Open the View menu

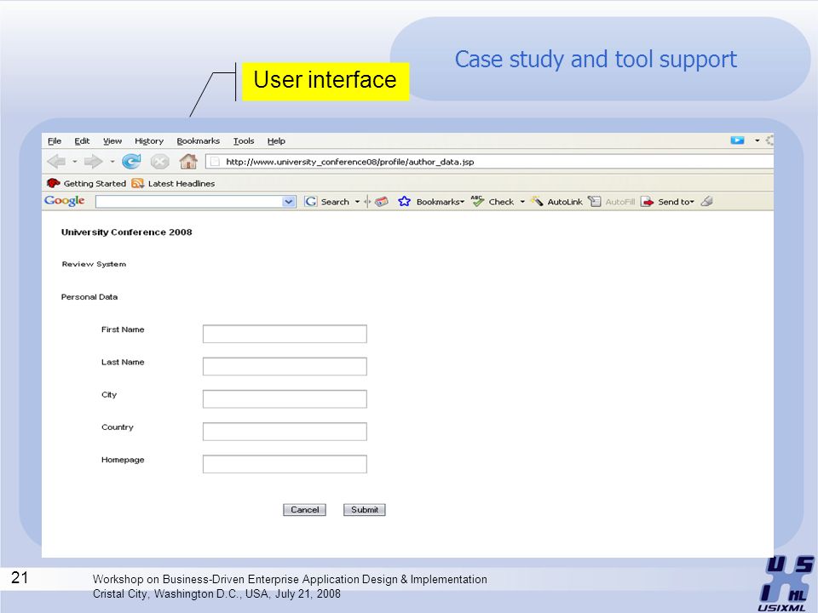point(112,140)
